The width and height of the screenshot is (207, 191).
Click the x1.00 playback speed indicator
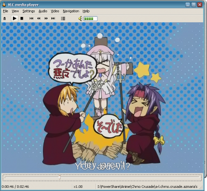[78, 186]
